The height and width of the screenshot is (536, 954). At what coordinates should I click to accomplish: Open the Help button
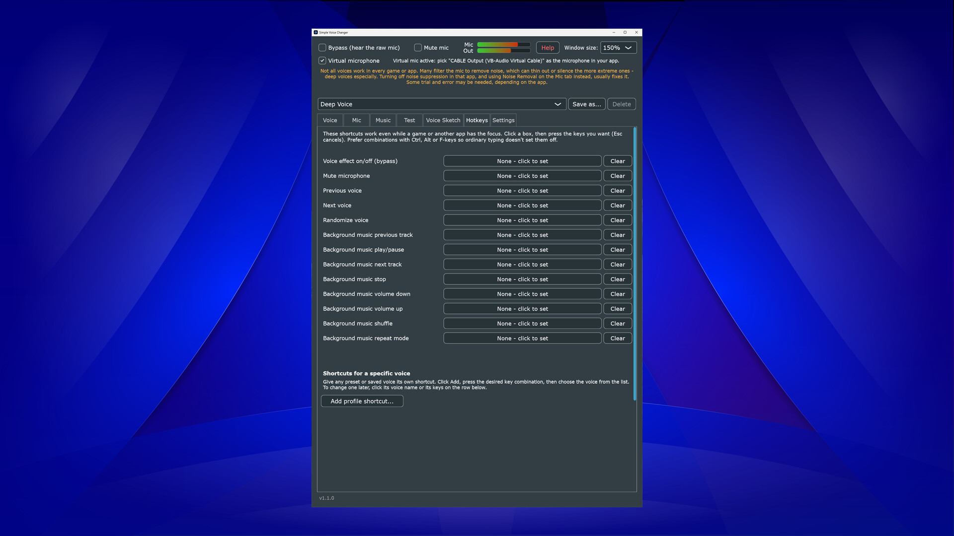pos(548,48)
